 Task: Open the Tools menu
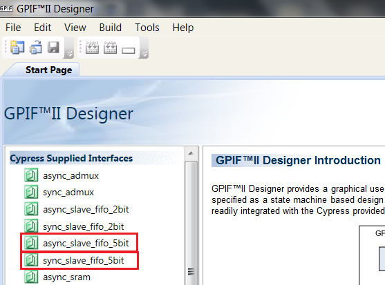(147, 28)
